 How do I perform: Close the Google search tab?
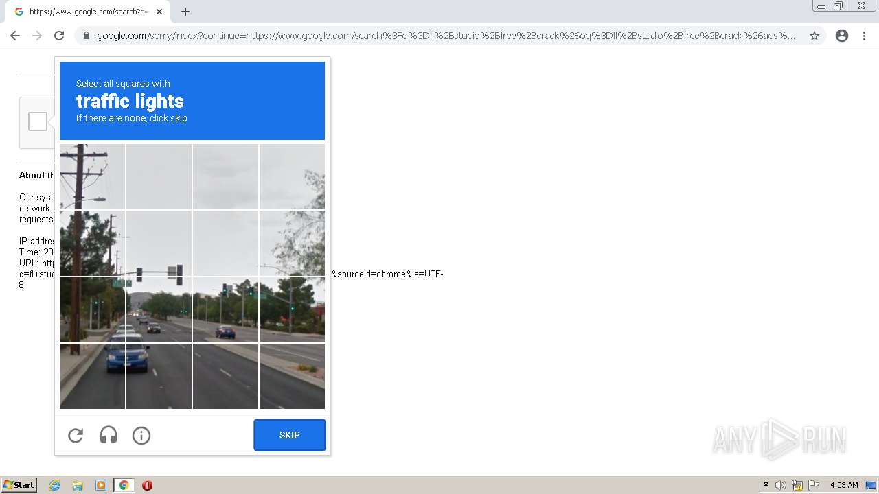(x=159, y=12)
